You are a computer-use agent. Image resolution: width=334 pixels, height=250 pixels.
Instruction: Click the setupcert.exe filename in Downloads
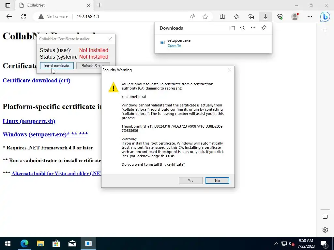point(179,40)
